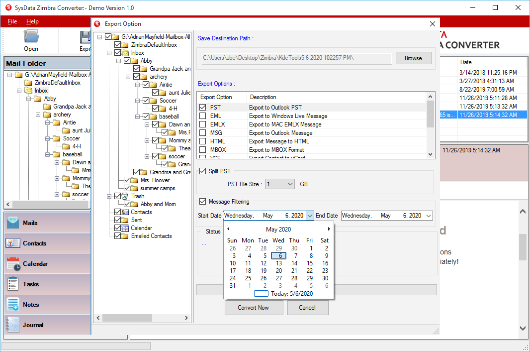Click the Browse button
The image size is (530, 352).
(413, 58)
